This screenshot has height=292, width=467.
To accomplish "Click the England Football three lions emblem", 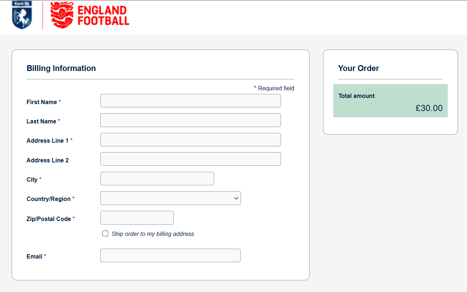I will tap(62, 15).
